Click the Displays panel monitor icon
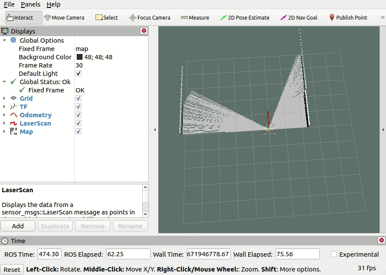 point(5,31)
